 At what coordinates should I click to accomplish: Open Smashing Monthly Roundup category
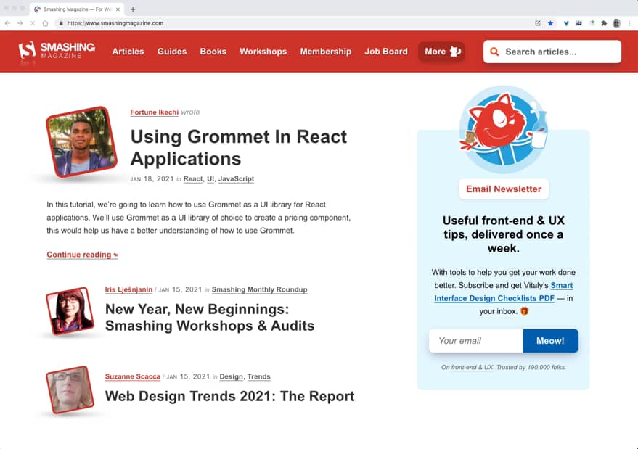point(259,289)
